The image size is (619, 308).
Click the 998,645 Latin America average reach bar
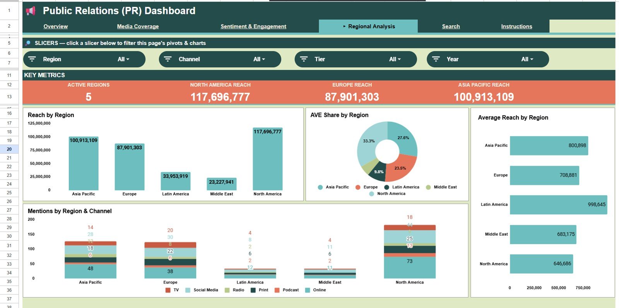(559, 205)
